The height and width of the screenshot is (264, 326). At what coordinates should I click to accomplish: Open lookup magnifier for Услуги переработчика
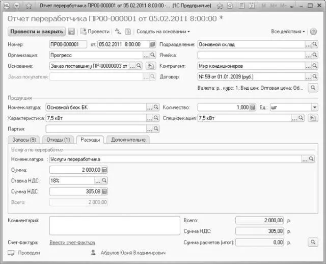(311, 159)
